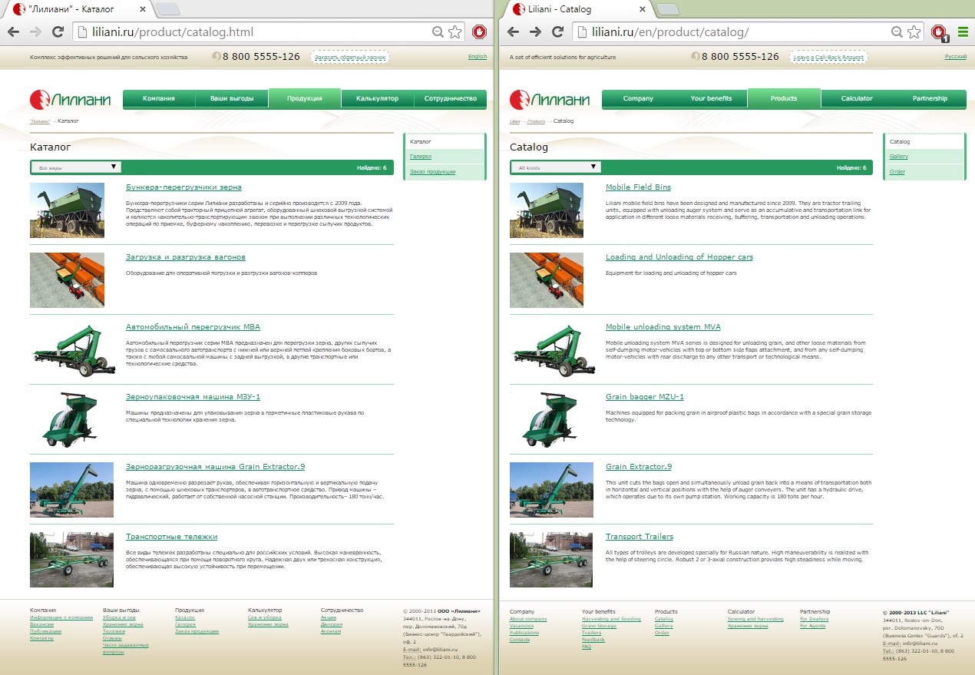Open "For Dealers" footer link
975x675 pixels.
tap(814, 619)
